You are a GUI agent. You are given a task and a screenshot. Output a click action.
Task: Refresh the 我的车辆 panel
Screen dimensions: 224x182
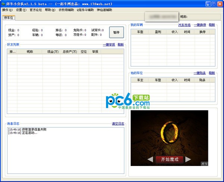click(212, 25)
